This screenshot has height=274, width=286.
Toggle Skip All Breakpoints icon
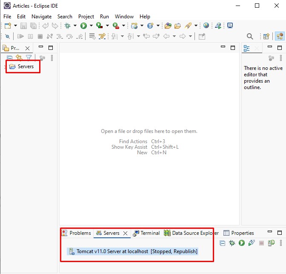(x=8, y=36)
